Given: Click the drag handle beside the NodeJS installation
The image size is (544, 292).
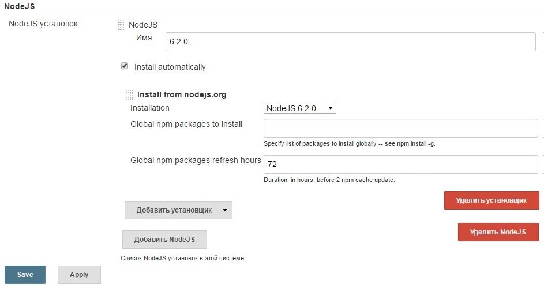Looking at the screenshot, I should (x=121, y=25).
